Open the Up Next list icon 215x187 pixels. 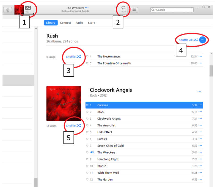coord(134,10)
